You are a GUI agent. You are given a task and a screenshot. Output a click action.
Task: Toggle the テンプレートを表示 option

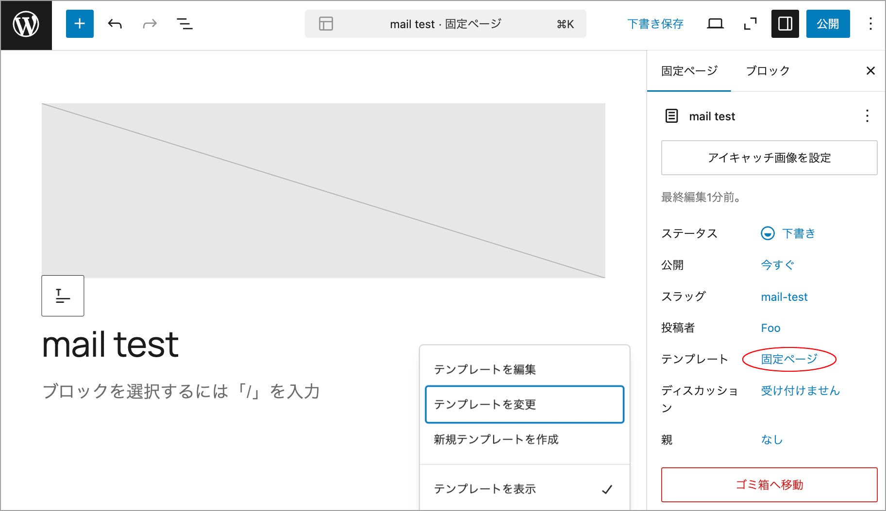524,489
